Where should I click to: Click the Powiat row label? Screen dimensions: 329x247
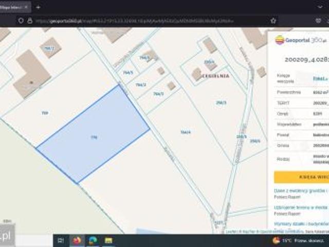(x=283, y=135)
